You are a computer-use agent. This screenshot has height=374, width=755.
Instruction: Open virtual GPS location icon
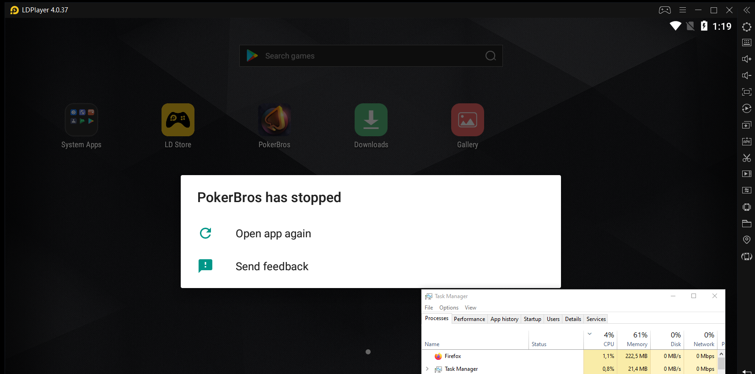tap(746, 240)
